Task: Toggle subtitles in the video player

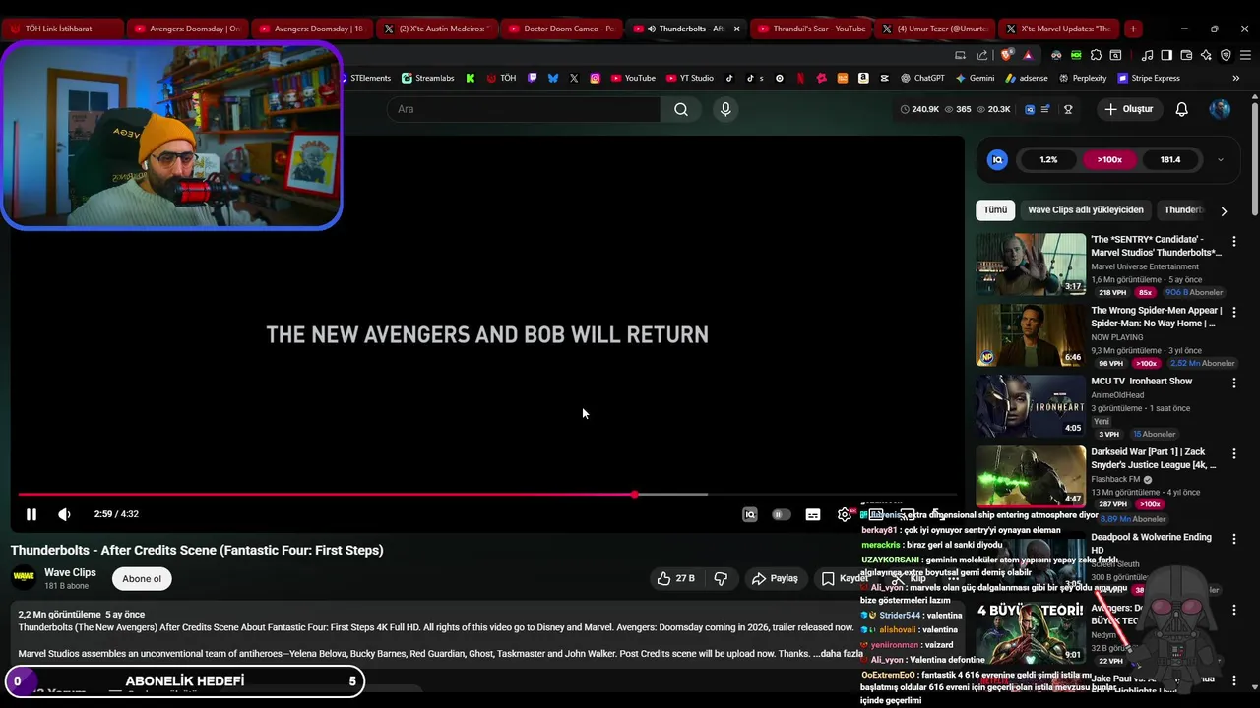Action: pyautogui.click(x=813, y=514)
